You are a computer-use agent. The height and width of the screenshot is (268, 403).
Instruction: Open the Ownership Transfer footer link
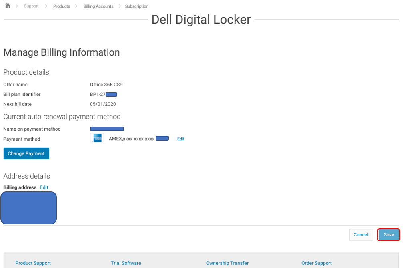[x=227, y=263]
